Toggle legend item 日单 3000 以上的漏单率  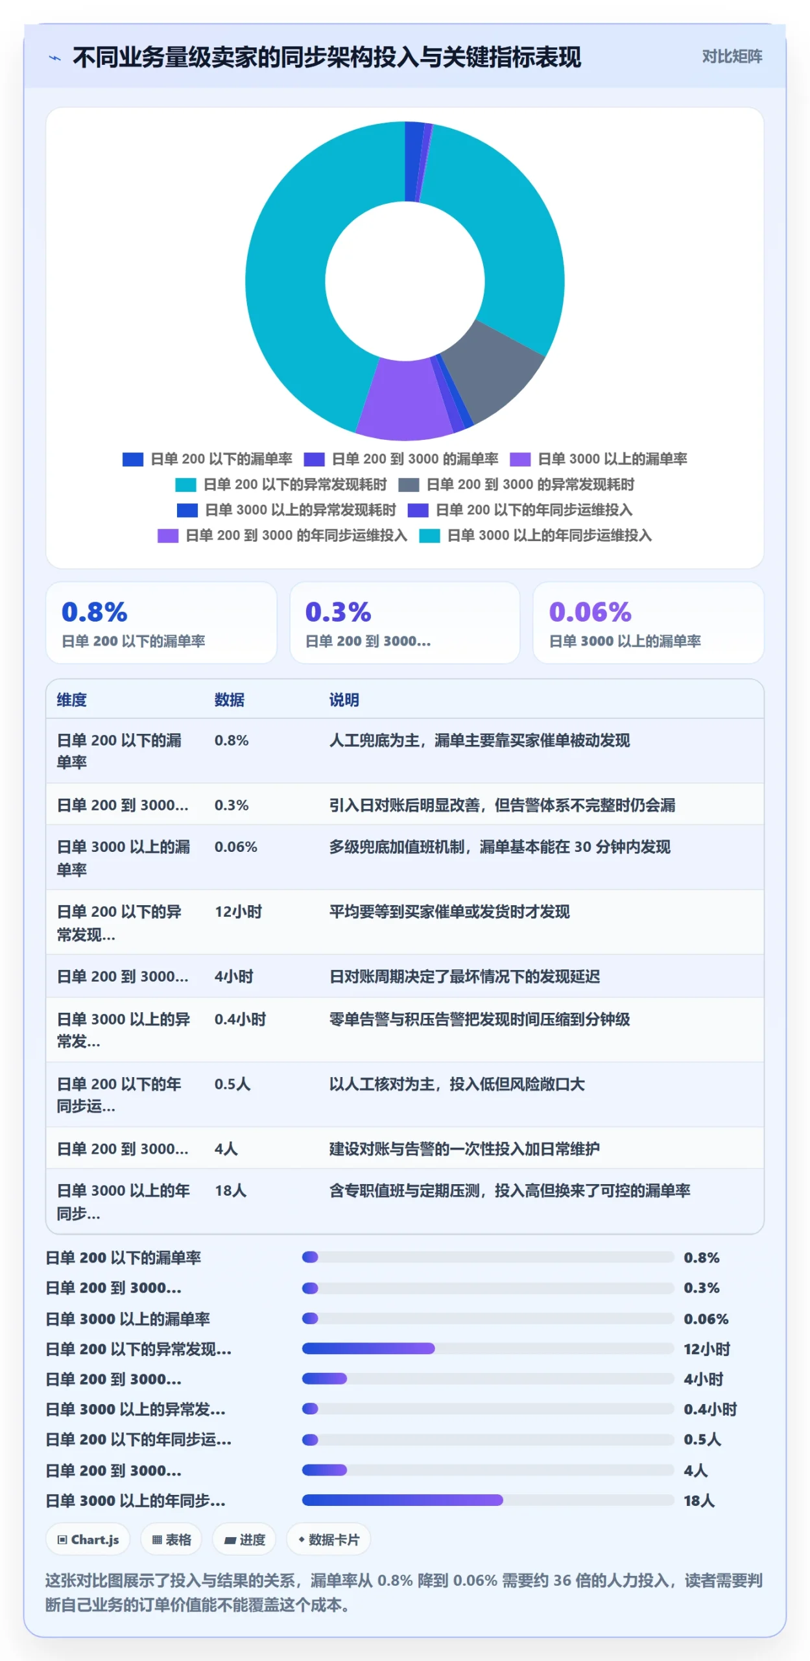(599, 459)
